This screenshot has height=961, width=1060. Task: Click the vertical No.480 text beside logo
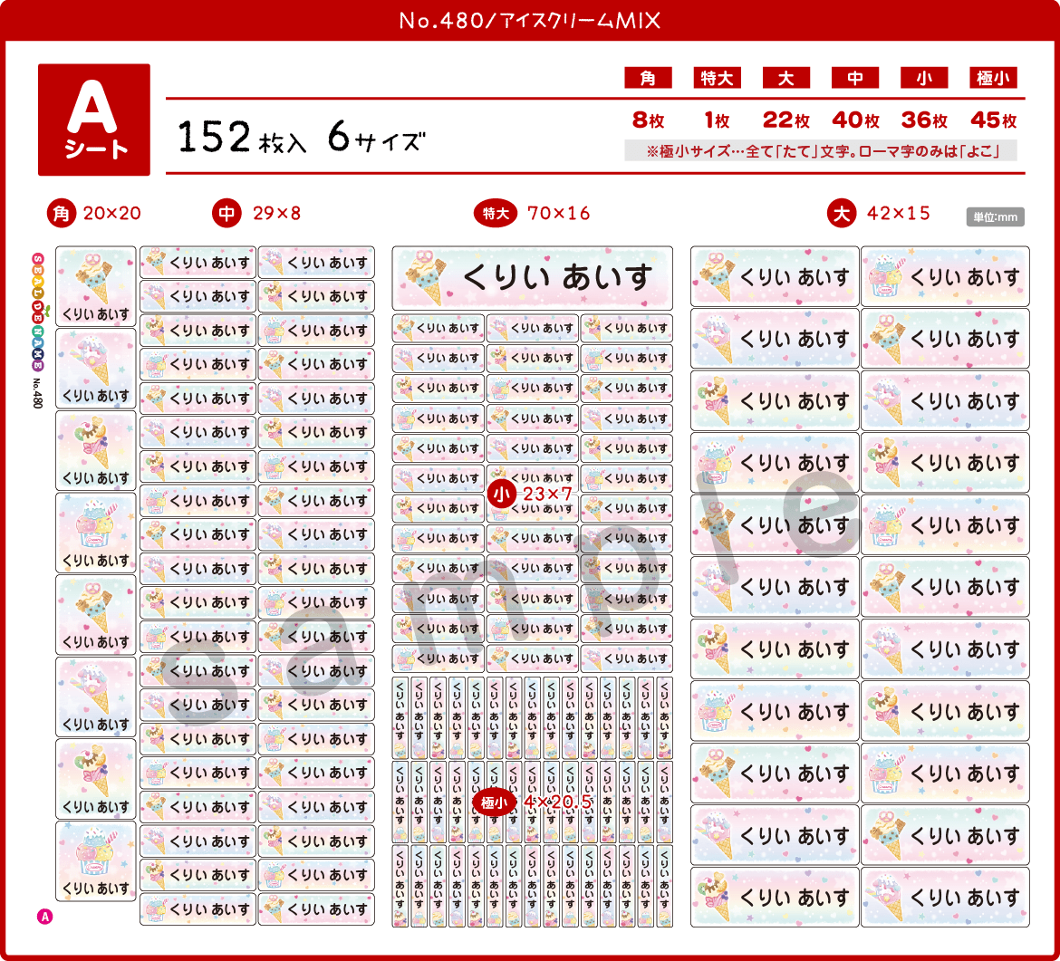[x=38, y=393]
